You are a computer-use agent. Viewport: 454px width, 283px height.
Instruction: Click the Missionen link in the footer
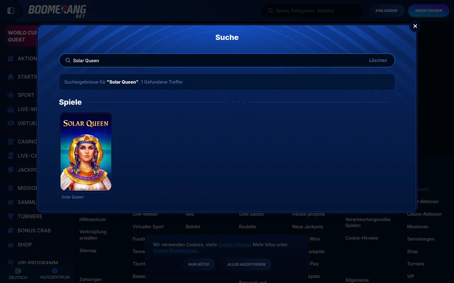click(x=418, y=226)
